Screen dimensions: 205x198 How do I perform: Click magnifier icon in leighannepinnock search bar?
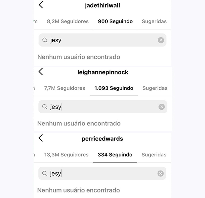click(45, 107)
